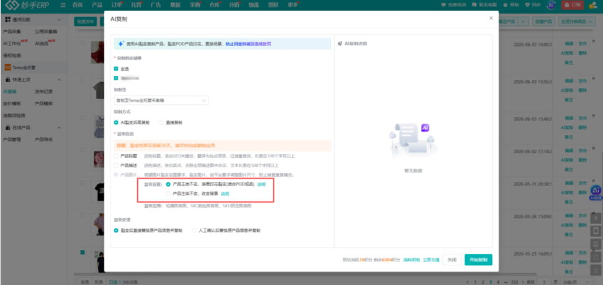This screenshot has height=285, width=603.
Task: Select AI裂变后再复制 radio option
Action: (x=116, y=122)
